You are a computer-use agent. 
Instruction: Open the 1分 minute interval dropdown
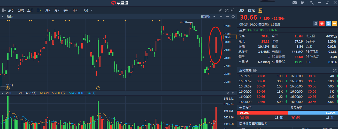pyautogui.click(x=88, y=10)
